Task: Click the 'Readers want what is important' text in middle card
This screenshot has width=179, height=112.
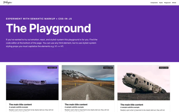Action: (87, 111)
